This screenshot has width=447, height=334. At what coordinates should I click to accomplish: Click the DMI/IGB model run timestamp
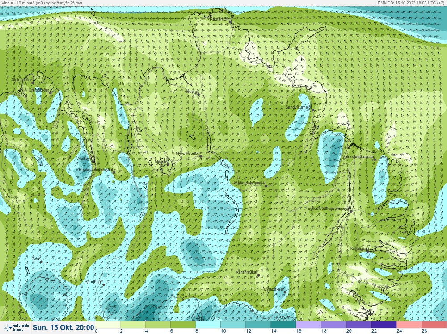412,3
